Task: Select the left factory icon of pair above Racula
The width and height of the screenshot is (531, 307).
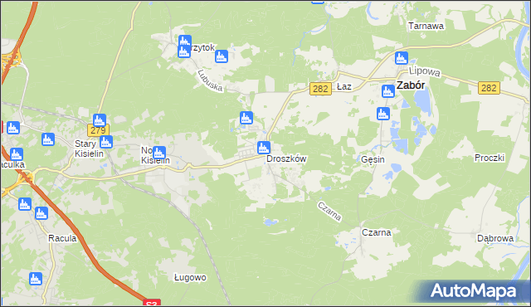Action: [x=25, y=204]
